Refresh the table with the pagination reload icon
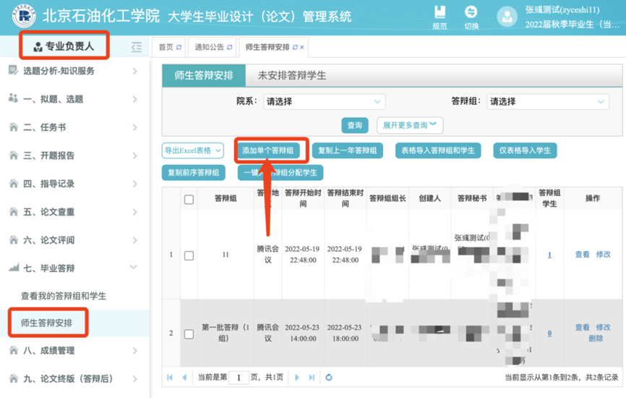 tap(329, 378)
